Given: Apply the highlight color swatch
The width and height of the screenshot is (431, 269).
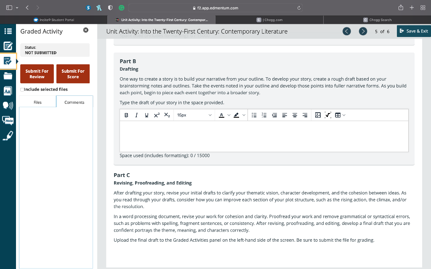Looking at the screenshot, I should [x=236, y=115].
